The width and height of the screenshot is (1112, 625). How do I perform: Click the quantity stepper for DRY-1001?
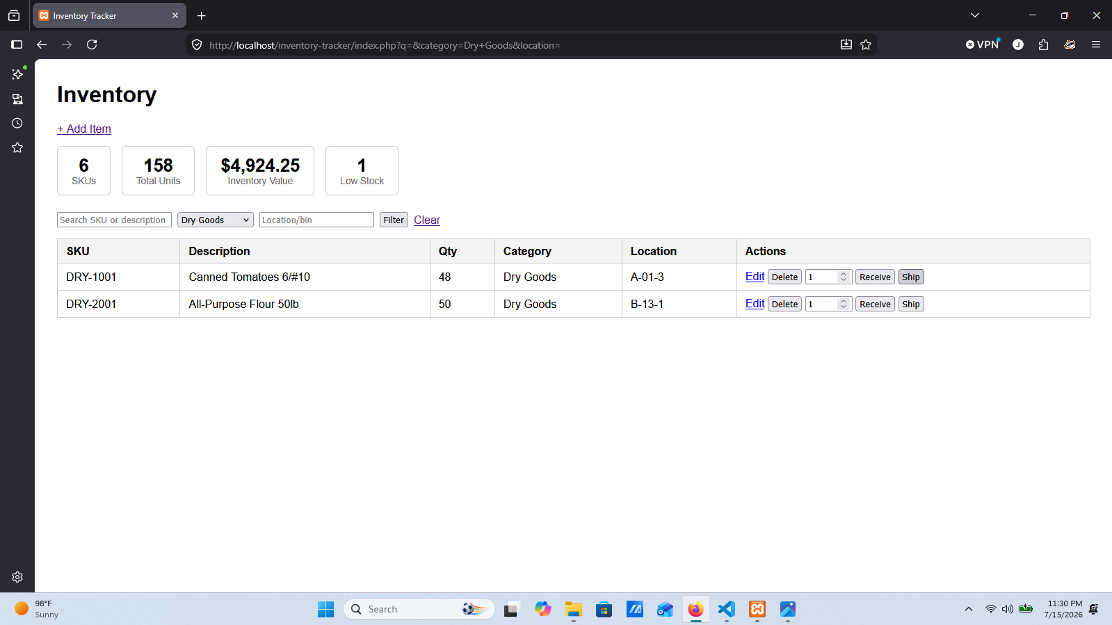point(844,277)
